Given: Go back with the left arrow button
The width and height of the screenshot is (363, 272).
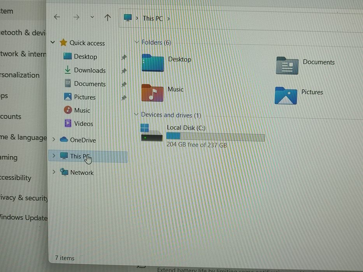Looking at the screenshot, I should tap(57, 17).
